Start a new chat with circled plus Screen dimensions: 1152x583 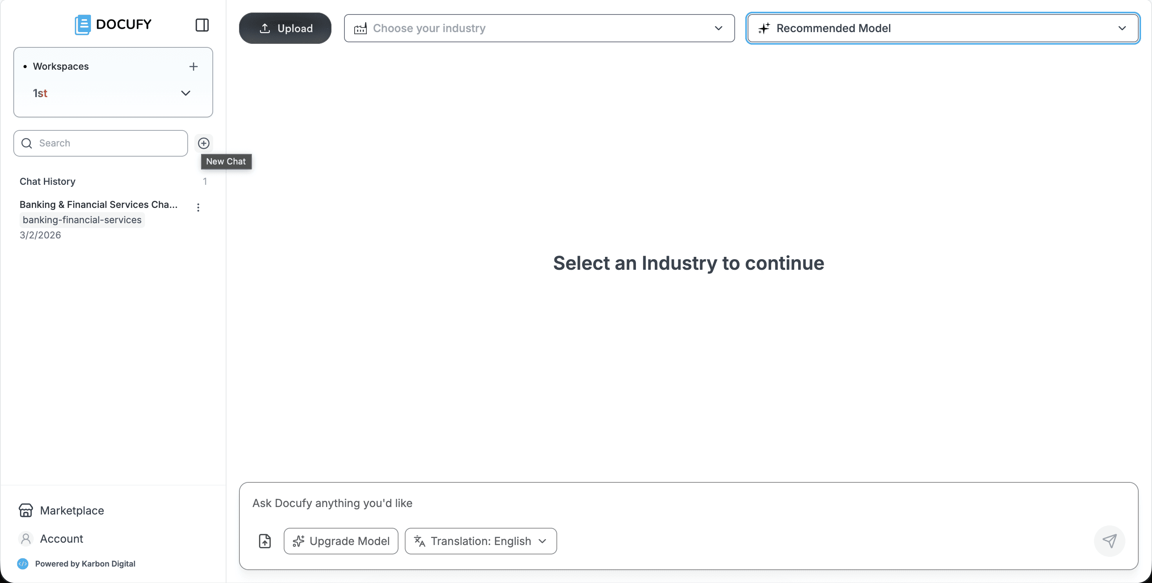203,143
